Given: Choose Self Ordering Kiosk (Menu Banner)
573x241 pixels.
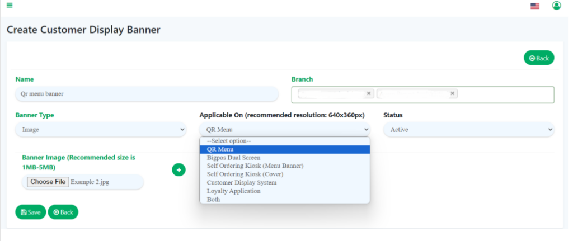Looking at the screenshot, I should tap(255, 166).
